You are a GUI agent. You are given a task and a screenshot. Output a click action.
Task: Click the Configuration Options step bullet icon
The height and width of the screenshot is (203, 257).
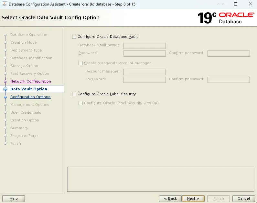[x=5, y=97]
